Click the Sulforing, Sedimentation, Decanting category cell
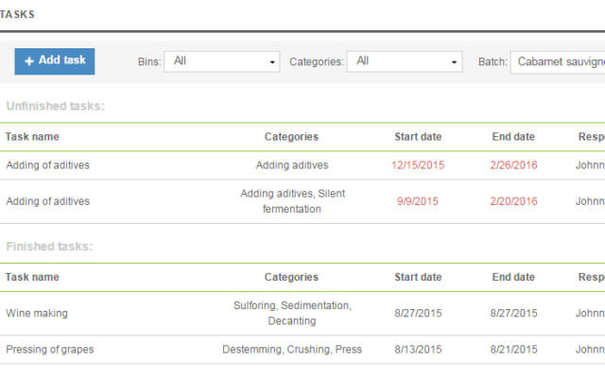605x378 pixels. 292,313
